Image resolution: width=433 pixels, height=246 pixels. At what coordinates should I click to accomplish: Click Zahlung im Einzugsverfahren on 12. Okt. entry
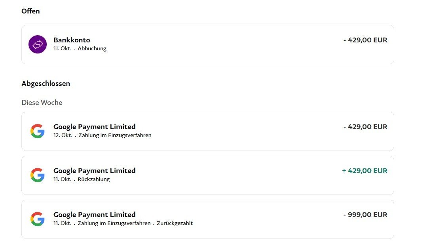tap(115, 135)
